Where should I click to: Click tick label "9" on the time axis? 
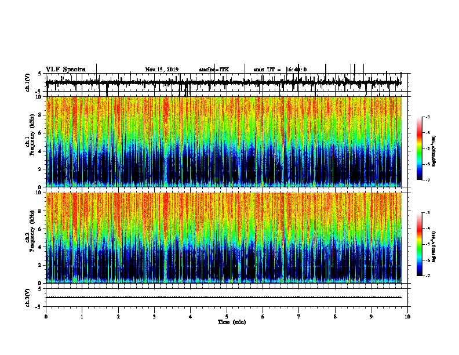point(371,317)
